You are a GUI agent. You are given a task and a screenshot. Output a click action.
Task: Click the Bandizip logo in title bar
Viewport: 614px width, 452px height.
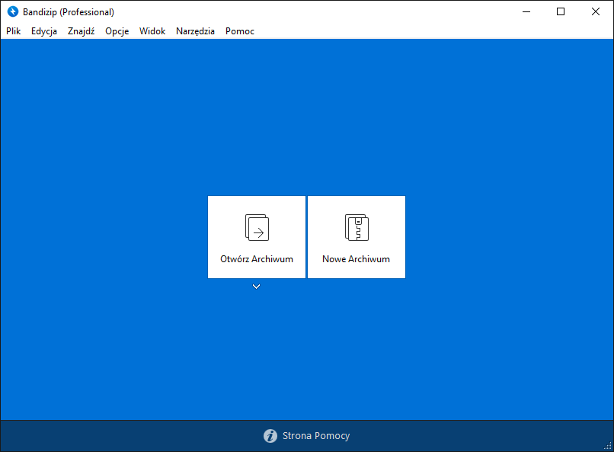(13, 11)
